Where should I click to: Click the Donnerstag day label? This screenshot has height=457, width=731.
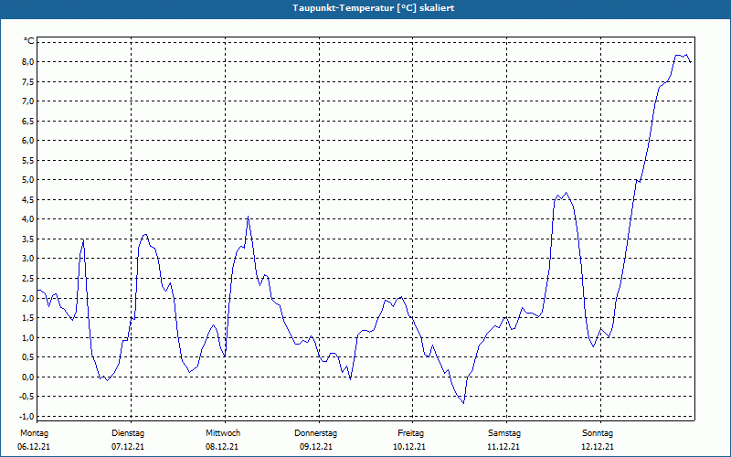pyautogui.click(x=315, y=433)
